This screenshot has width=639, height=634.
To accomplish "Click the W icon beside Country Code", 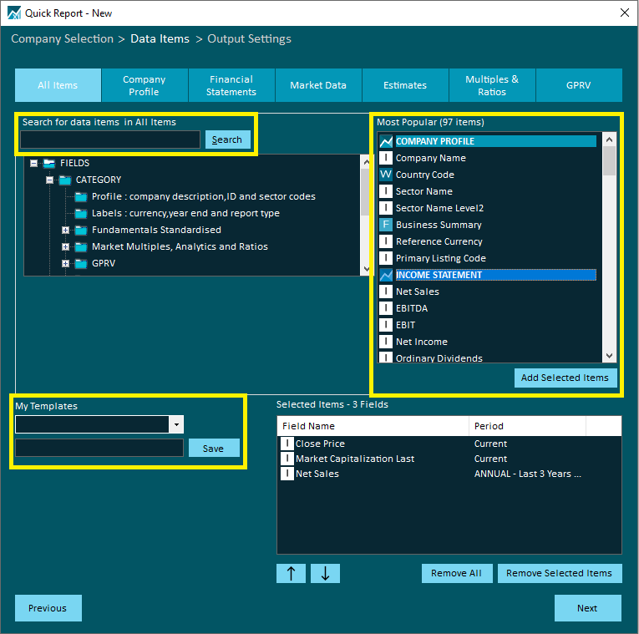I will click(x=386, y=175).
